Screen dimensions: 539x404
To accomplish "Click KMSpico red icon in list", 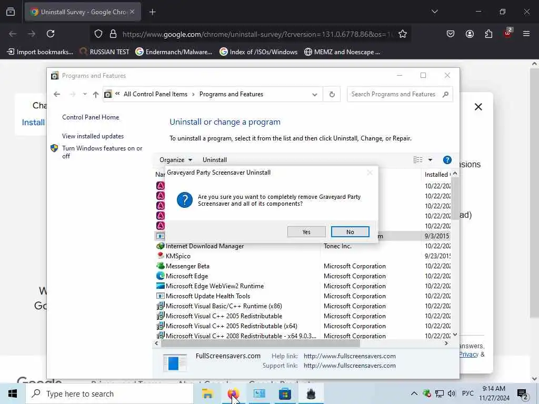I will [160, 256].
